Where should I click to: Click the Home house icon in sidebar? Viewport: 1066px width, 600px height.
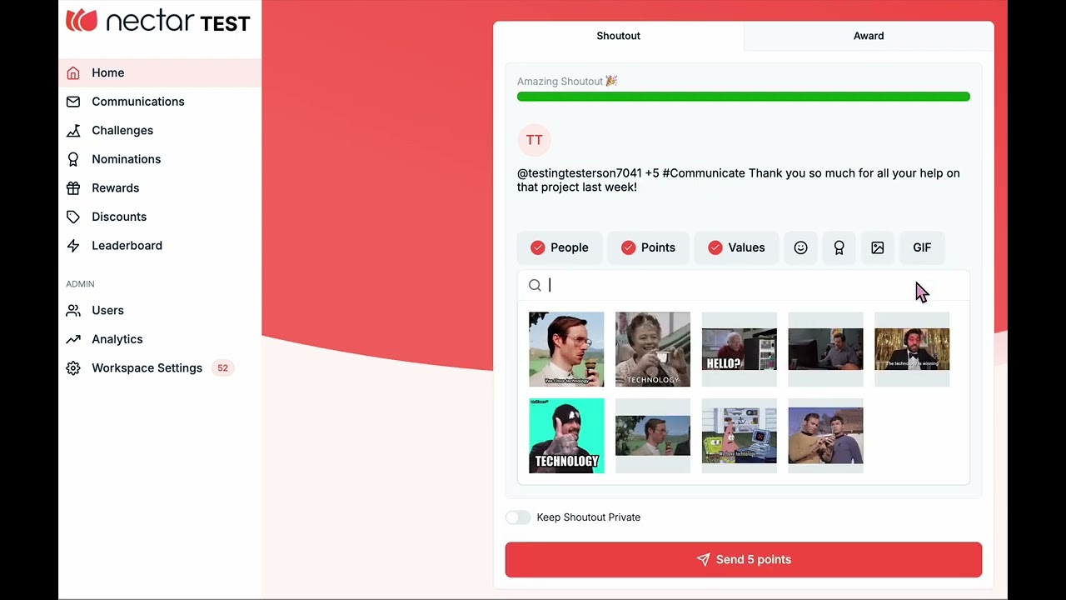pos(73,73)
